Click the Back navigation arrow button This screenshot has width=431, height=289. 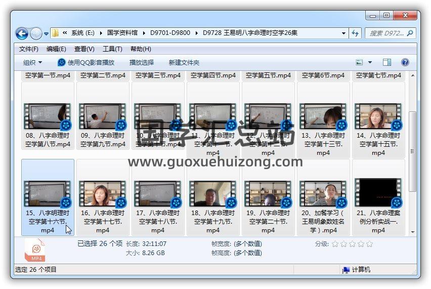[x=22, y=34]
